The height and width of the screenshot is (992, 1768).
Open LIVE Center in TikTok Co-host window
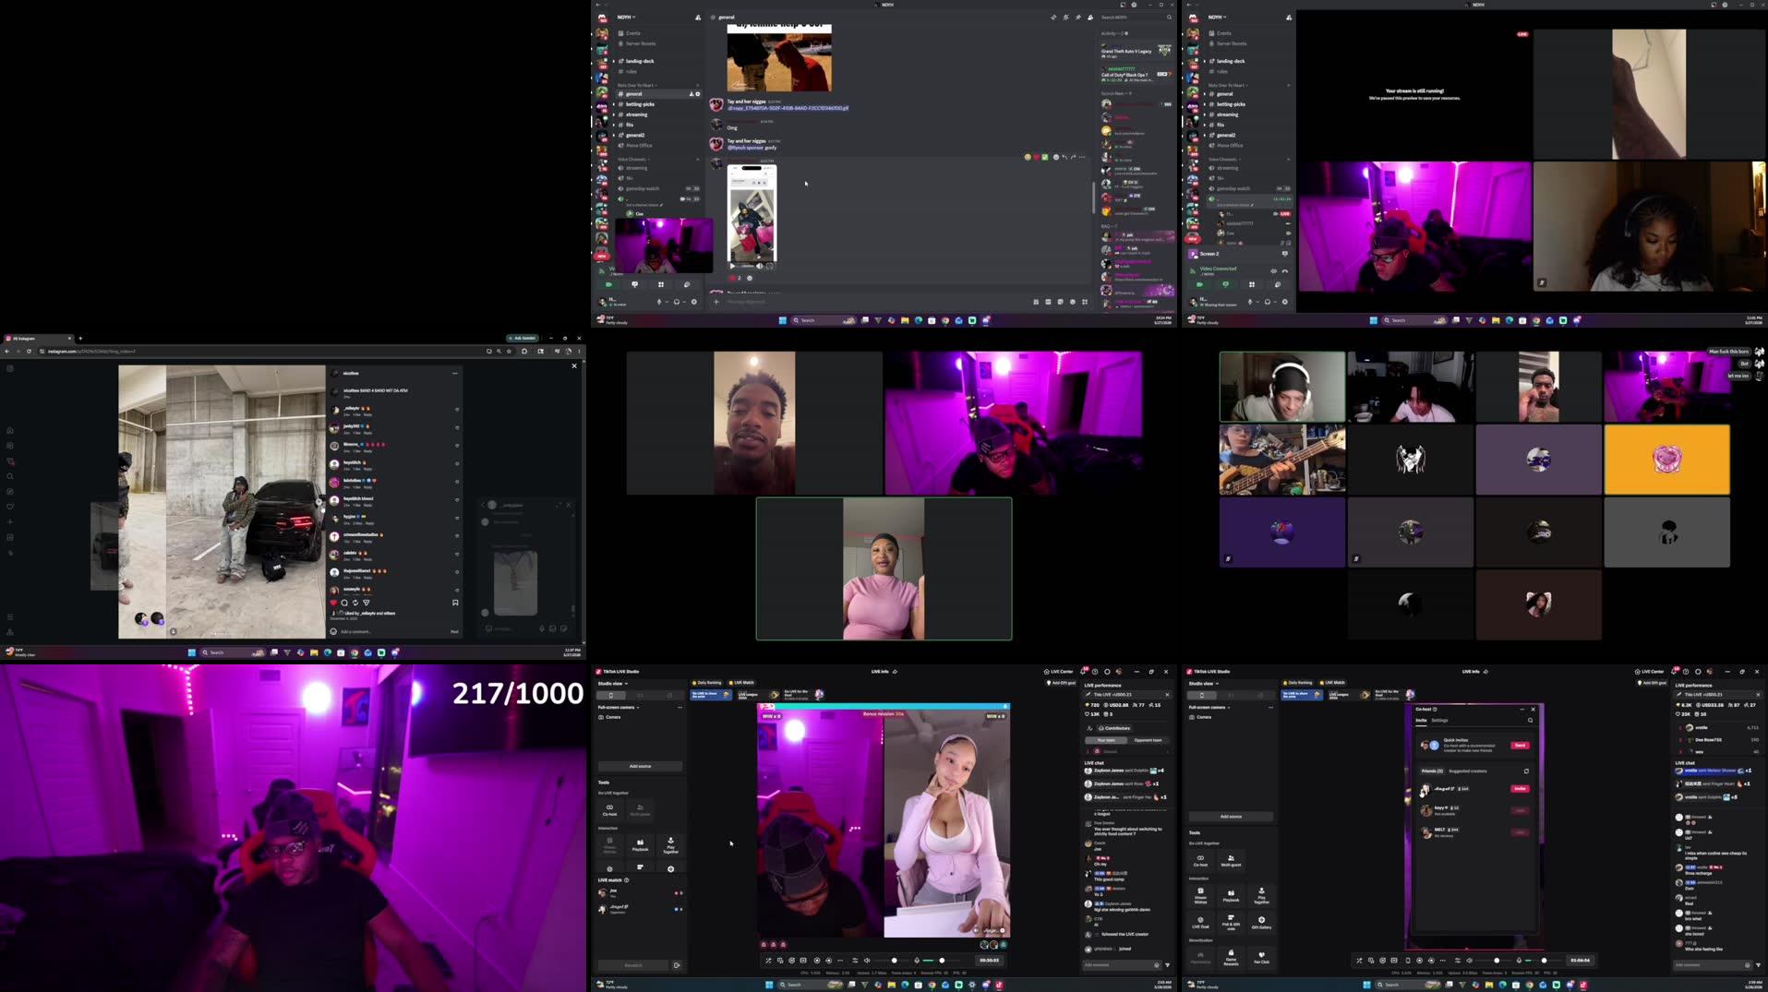[1649, 672]
